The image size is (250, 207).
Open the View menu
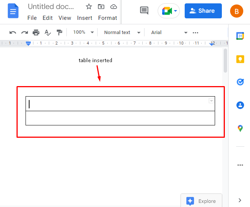pos(65,18)
